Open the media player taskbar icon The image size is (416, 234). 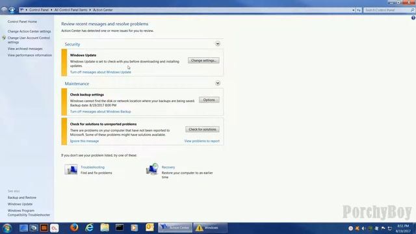point(135,227)
